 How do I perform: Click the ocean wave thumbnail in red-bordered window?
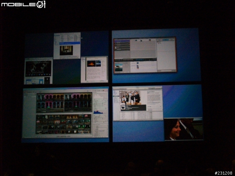click(x=119, y=67)
